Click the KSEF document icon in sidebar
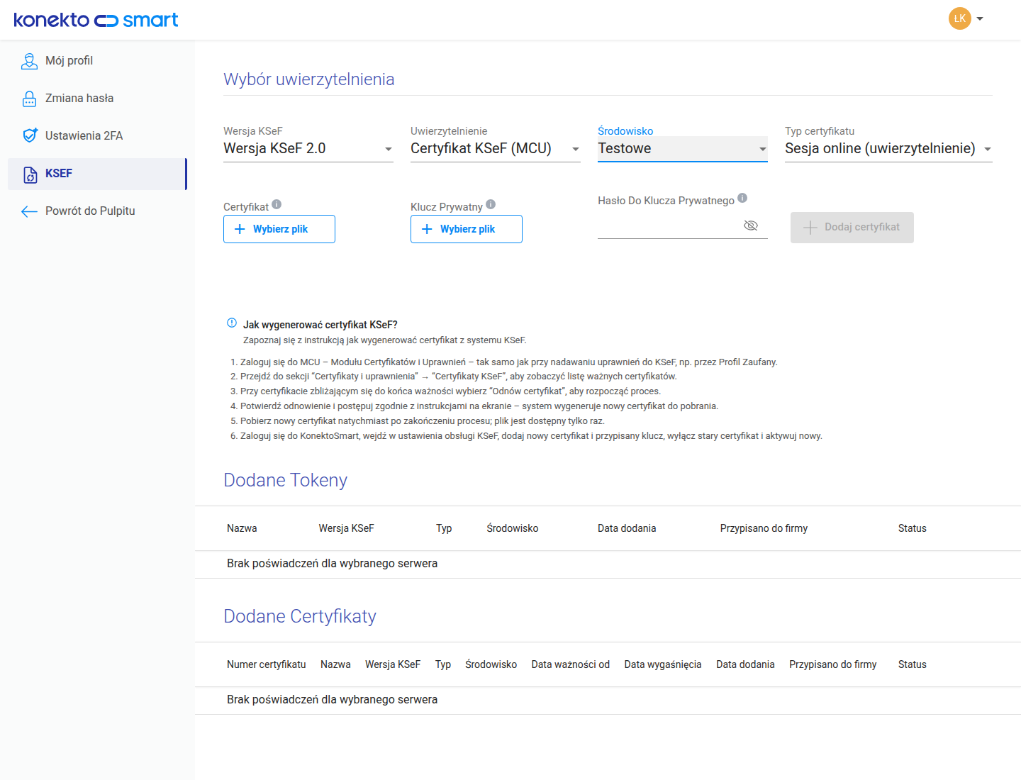The height and width of the screenshot is (780, 1021). point(30,174)
